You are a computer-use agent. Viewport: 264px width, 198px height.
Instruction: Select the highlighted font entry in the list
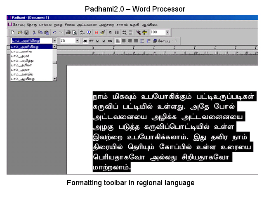point(31,47)
